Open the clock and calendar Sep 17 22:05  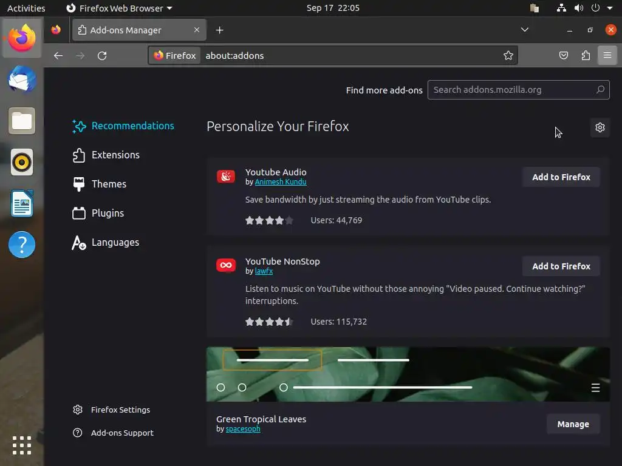pos(333,8)
